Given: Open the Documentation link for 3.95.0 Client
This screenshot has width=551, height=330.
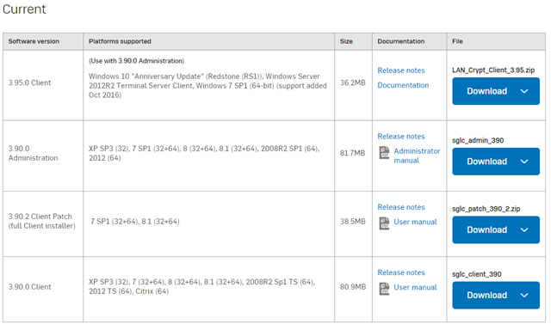Looking at the screenshot, I should click(403, 85).
